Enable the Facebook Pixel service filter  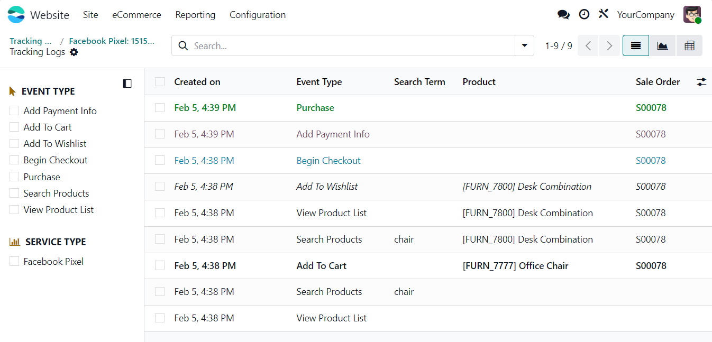[x=14, y=262]
